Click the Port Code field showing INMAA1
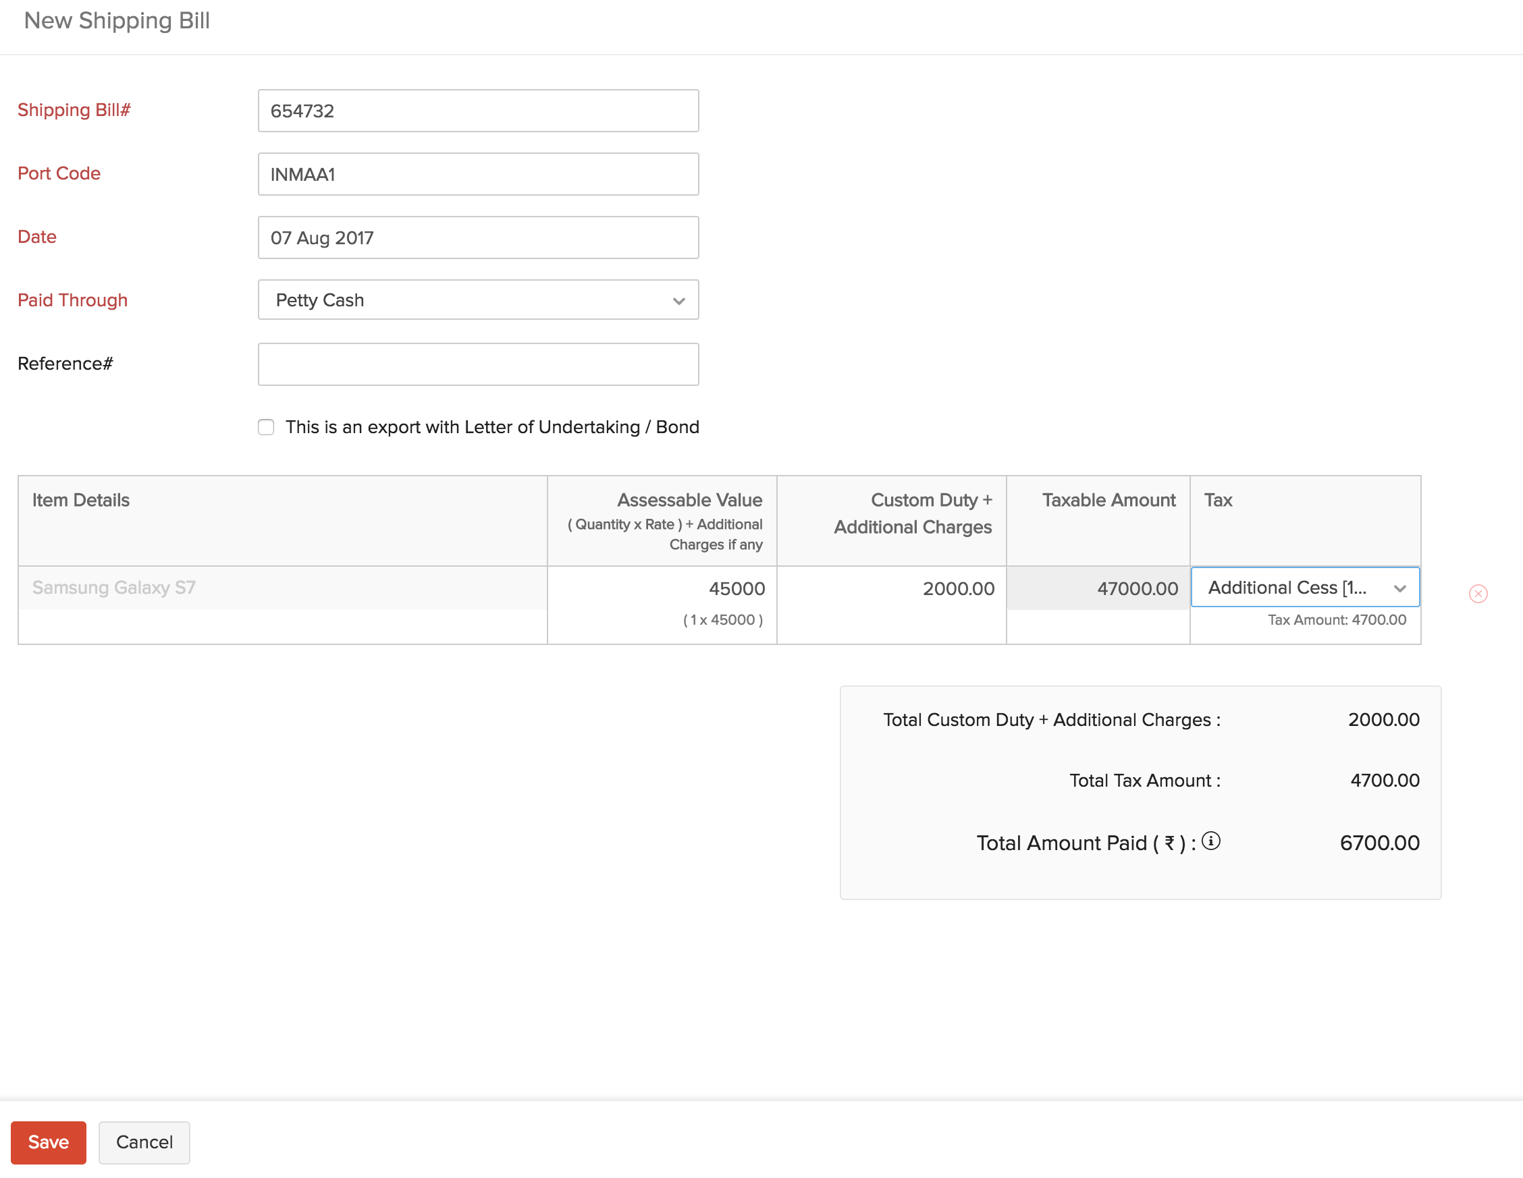1523x1178 pixels. pyautogui.click(x=478, y=173)
